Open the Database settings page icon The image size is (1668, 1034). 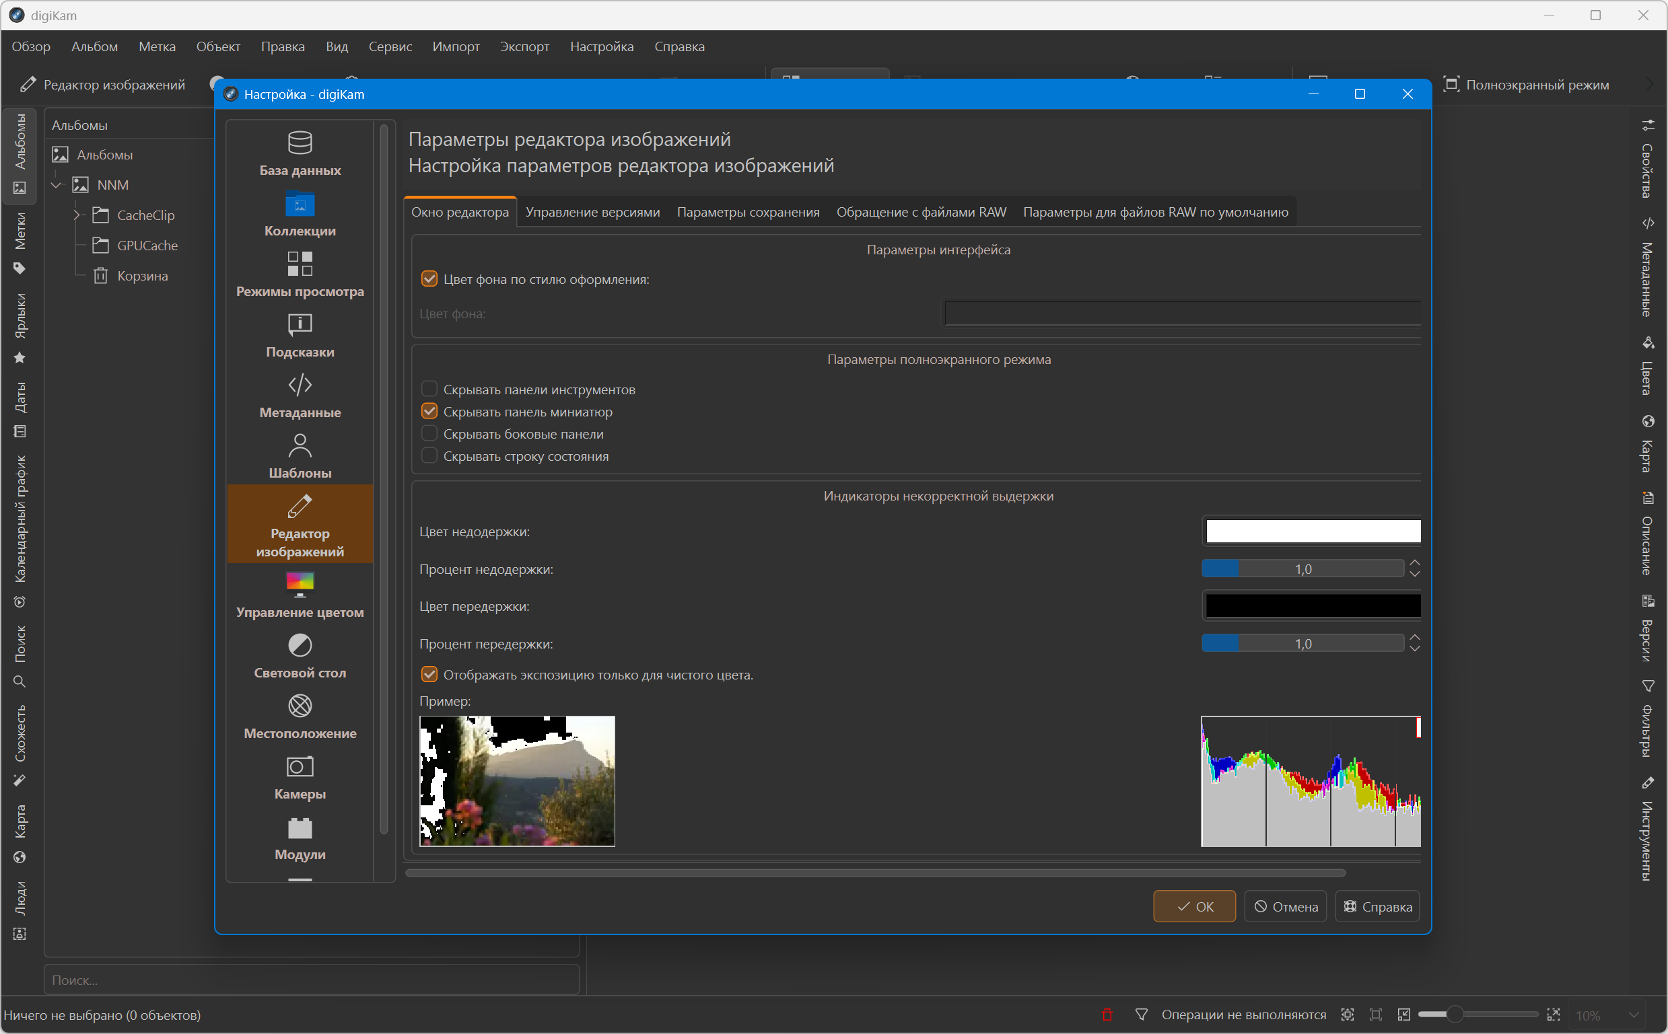(x=300, y=143)
